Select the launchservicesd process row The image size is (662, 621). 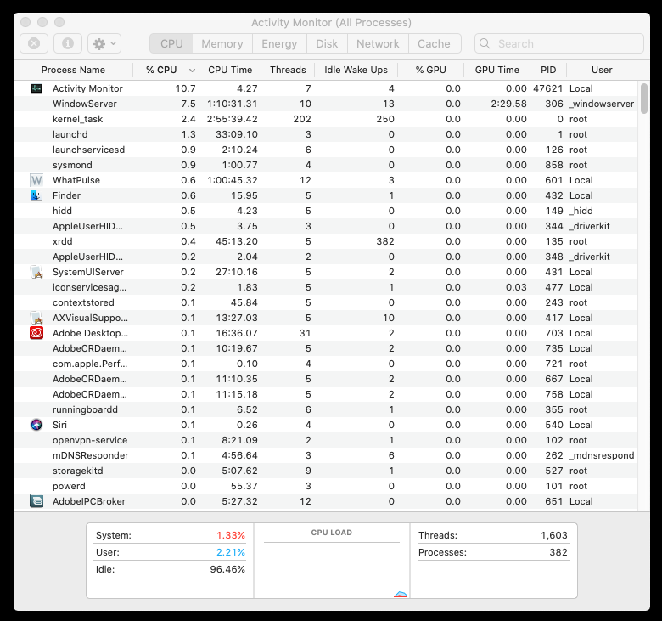coord(326,150)
